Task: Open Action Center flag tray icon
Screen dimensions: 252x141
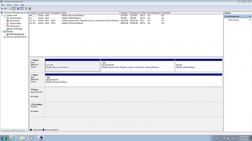Action: pos(225,138)
